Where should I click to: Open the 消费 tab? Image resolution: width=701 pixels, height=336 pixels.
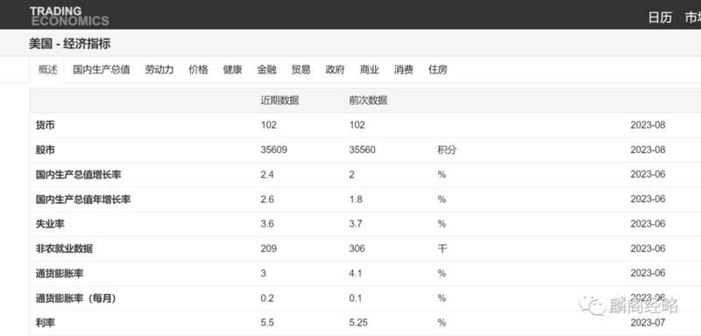pyautogui.click(x=403, y=70)
